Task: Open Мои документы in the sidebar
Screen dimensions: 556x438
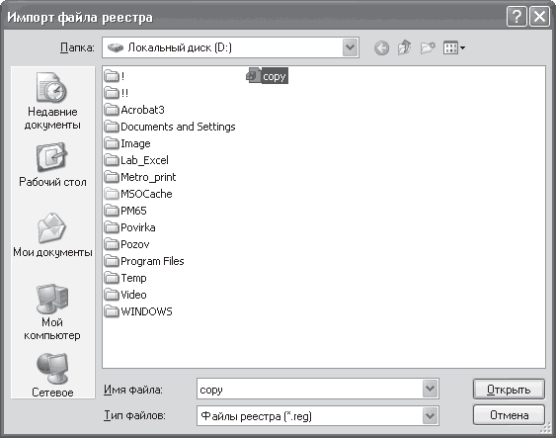Action: (x=52, y=235)
